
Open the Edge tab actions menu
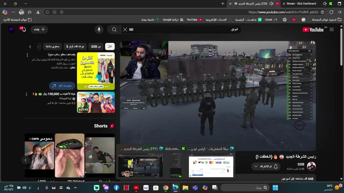click(339, 3)
